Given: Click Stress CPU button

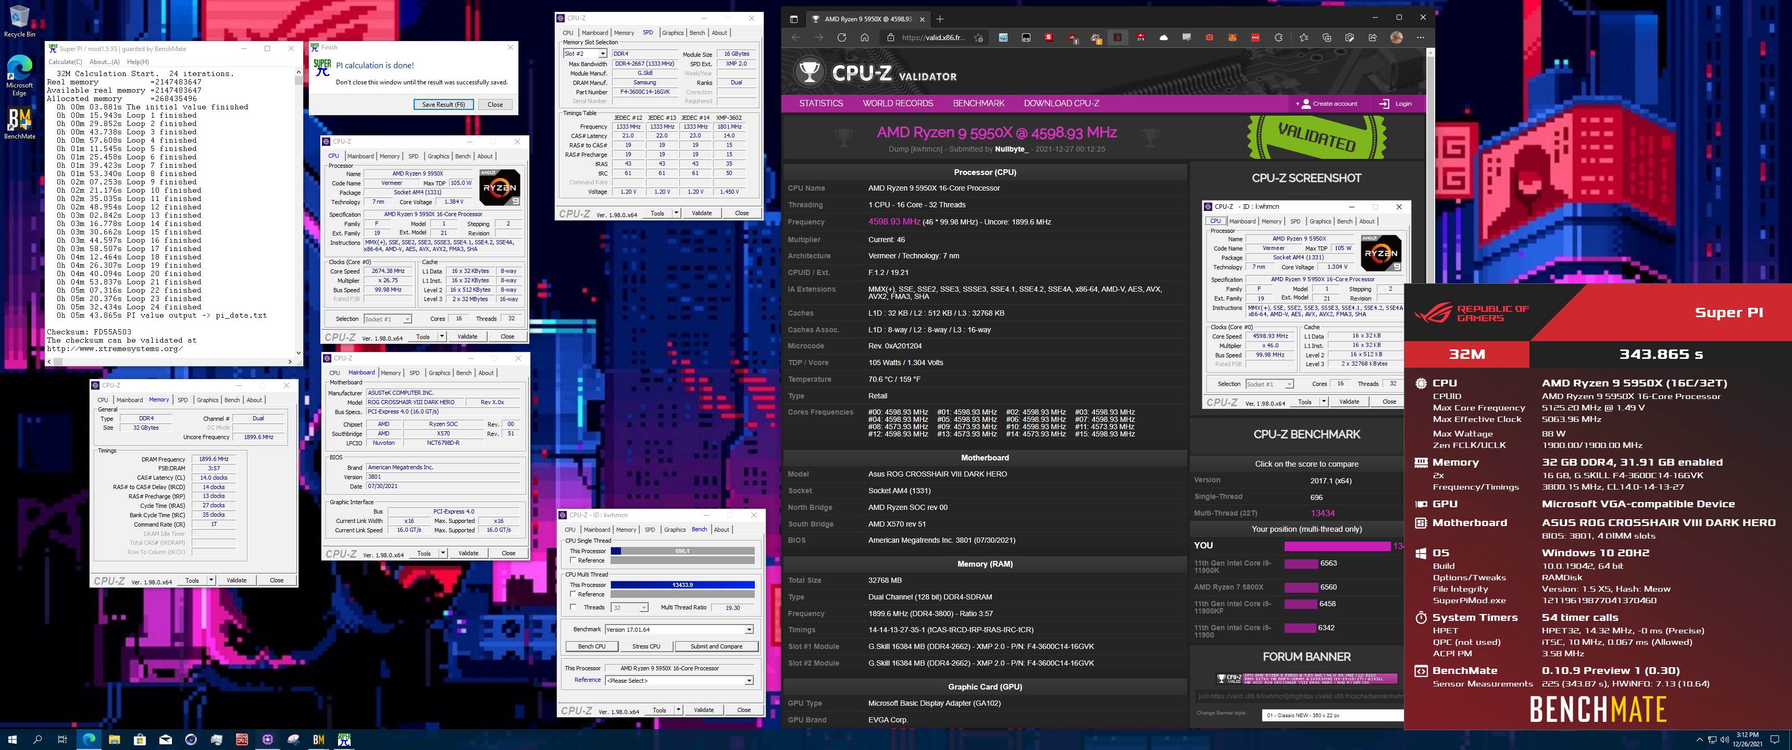Looking at the screenshot, I should [645, 646].
